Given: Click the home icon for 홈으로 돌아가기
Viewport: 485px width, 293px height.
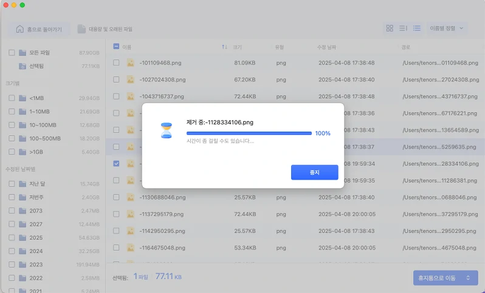Looking at the screenshot, I should pos(20,29).
